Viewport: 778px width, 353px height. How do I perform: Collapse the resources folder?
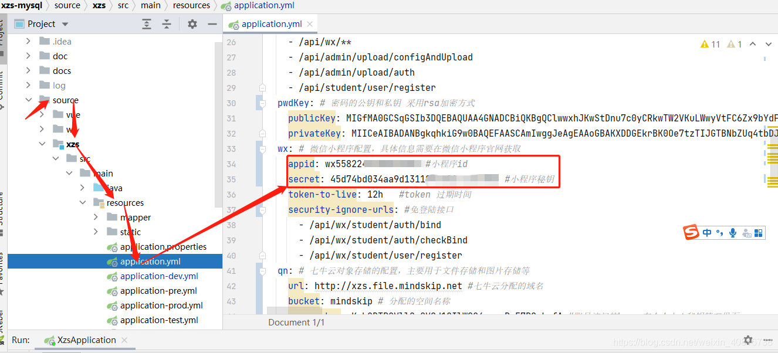(x=83, y=202)
